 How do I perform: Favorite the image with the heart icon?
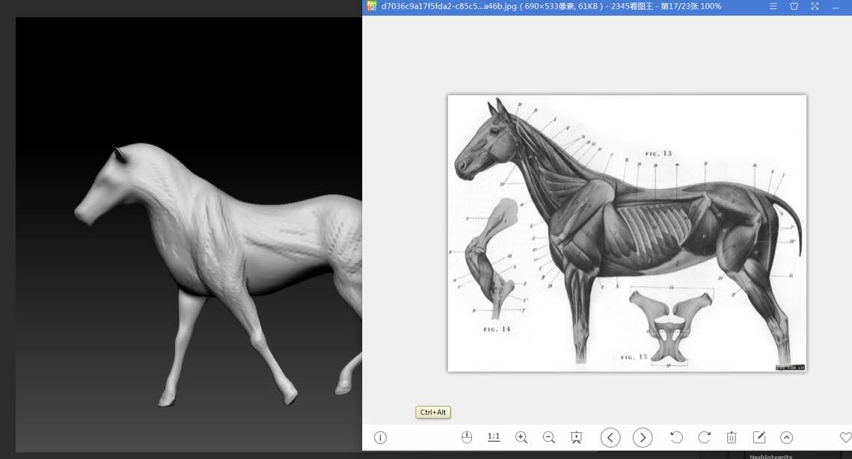(x=845, y=437)
